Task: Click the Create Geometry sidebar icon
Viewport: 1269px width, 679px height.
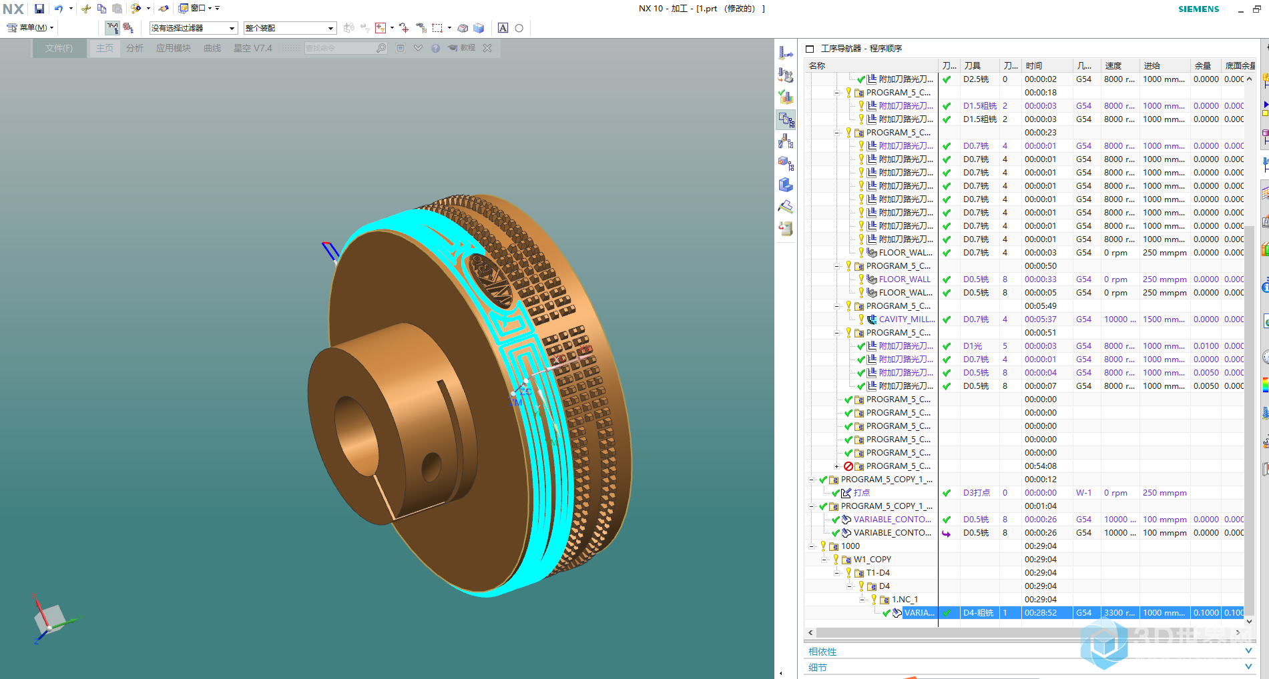Action: pos(786,75)
